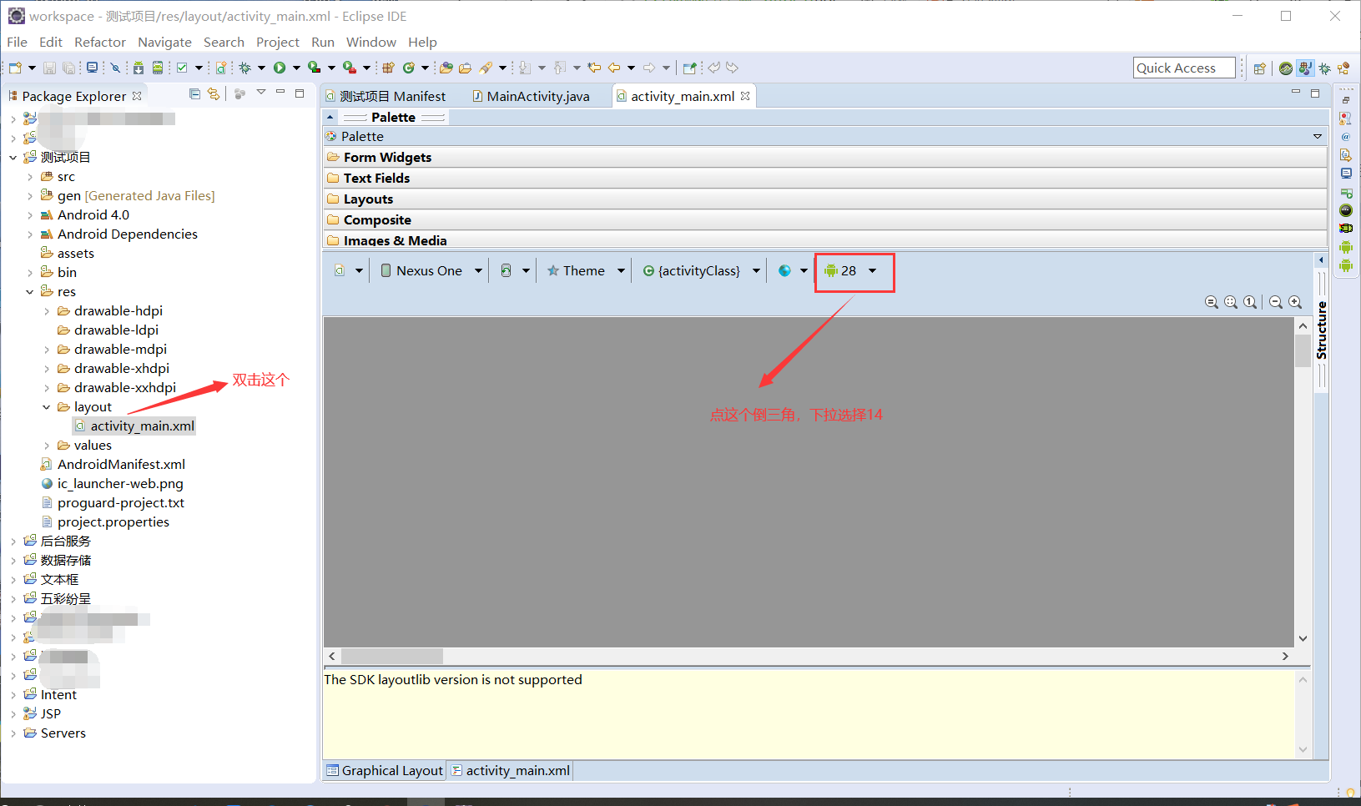Open the Theme selector dropdown
1361x806 pixels.
point(621,270)
